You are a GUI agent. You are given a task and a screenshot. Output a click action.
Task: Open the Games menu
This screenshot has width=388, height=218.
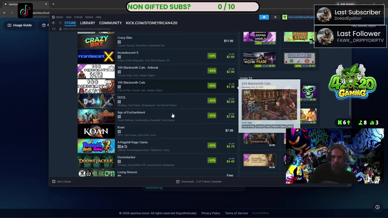89,17
